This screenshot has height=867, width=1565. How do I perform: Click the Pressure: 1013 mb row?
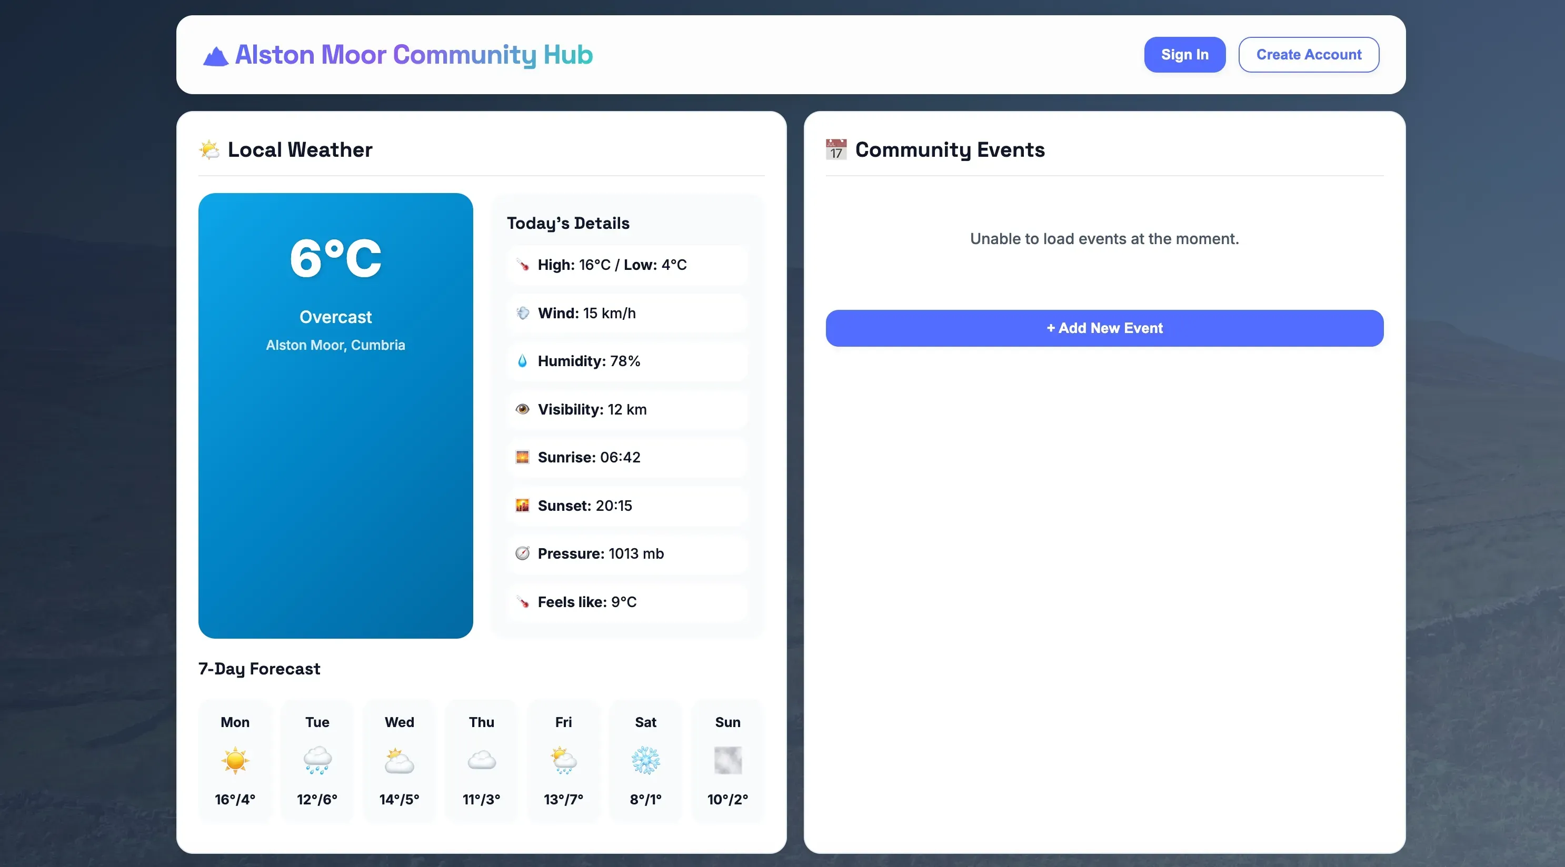coord(627,554)
